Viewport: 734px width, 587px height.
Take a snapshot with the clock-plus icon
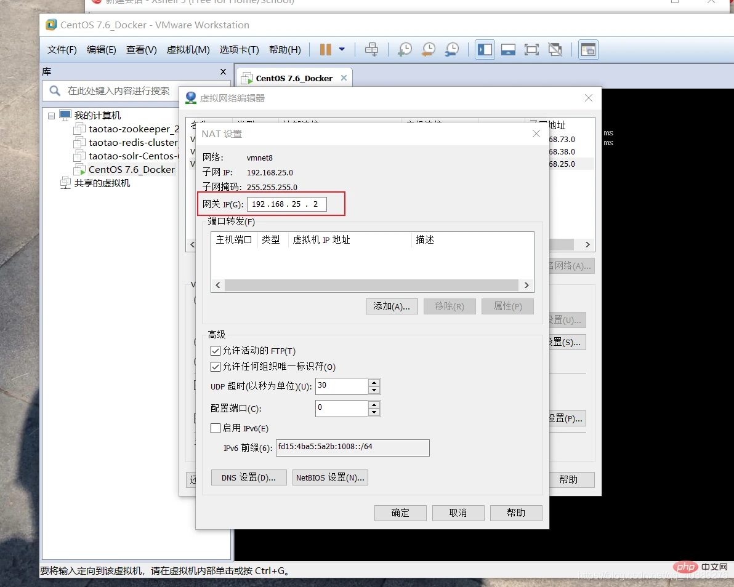[x=405, y=50]
